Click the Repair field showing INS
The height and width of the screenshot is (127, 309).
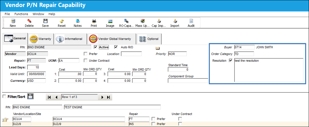tap(139, 124)
